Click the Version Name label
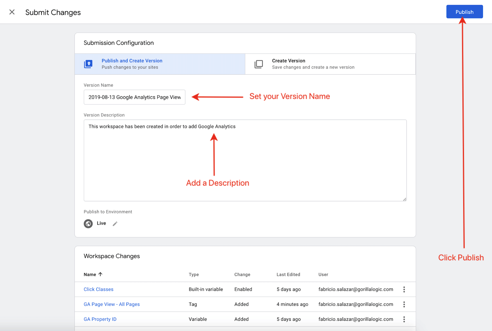492x331 pixels. point(98,85)
